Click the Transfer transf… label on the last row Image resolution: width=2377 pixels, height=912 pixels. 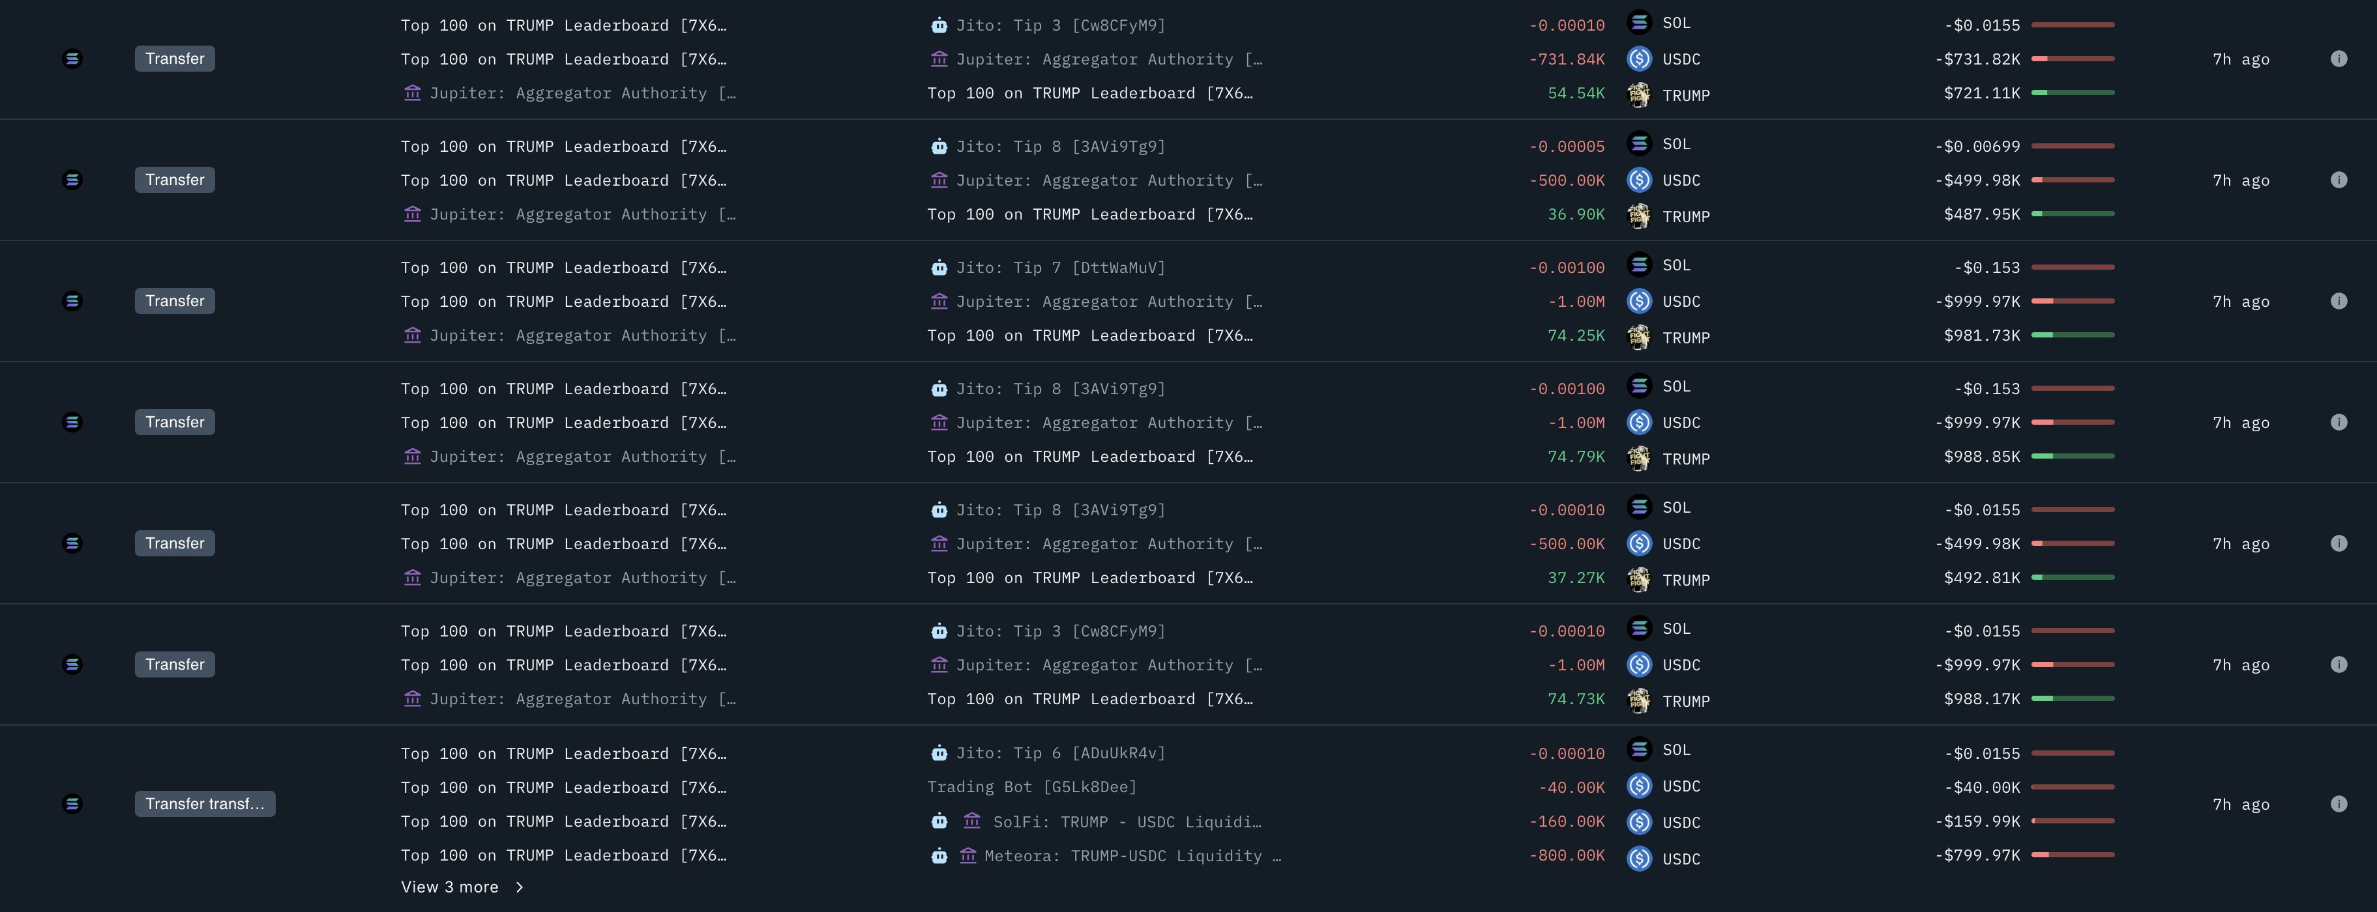click(205, 803)
